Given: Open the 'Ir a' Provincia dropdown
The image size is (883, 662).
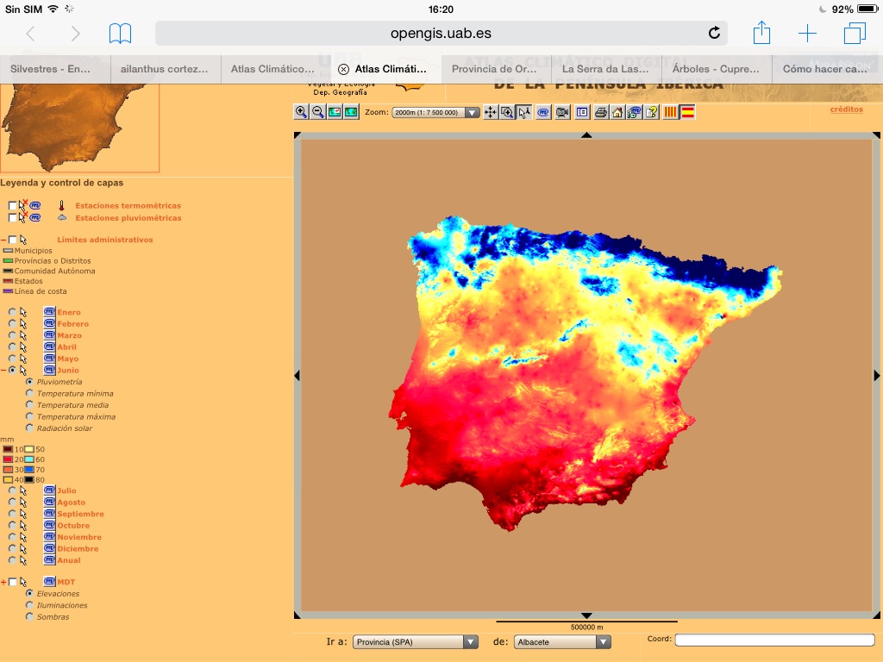Looking at the screenshot, I should point(416,641).
